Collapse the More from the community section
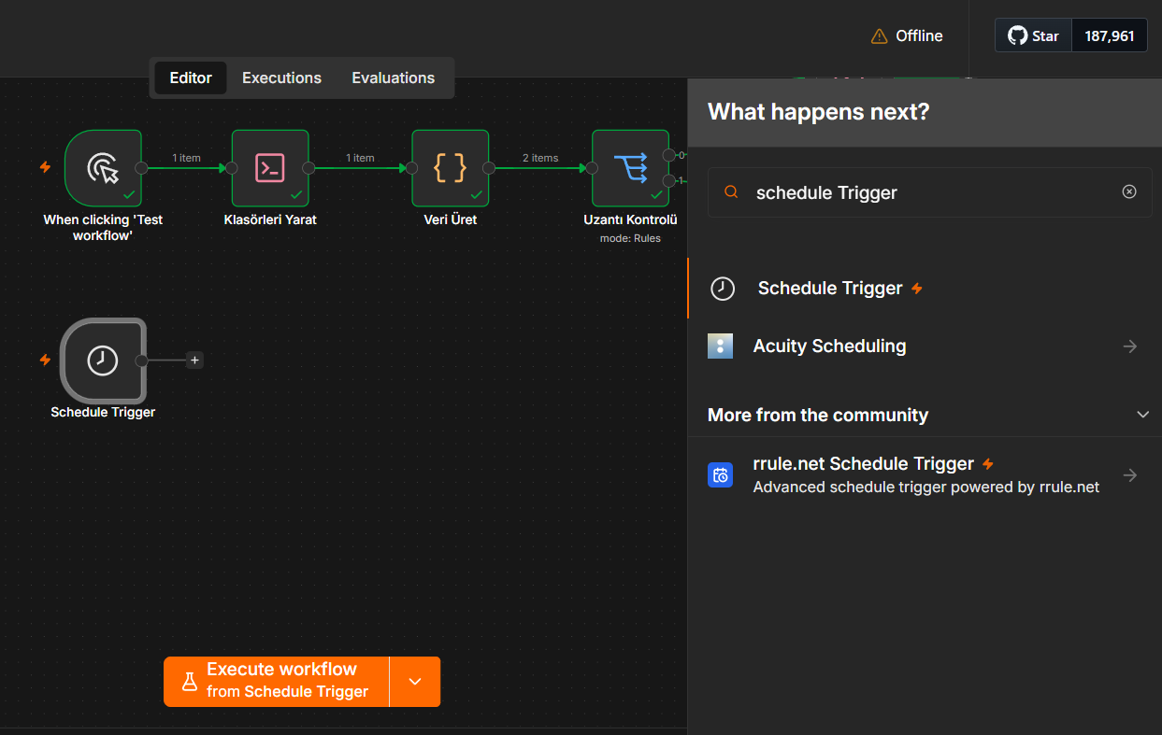This screenshot has height=735, width=1162. tap(1142, 415)
